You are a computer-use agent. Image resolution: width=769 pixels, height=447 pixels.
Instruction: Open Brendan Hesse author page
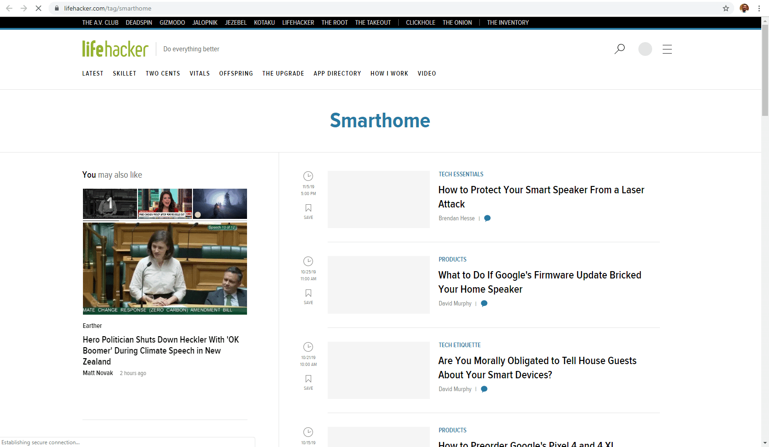(x=456, y=218)
